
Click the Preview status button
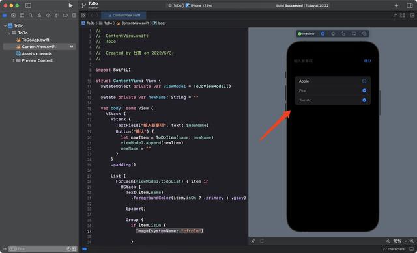(x=306, y=34)
